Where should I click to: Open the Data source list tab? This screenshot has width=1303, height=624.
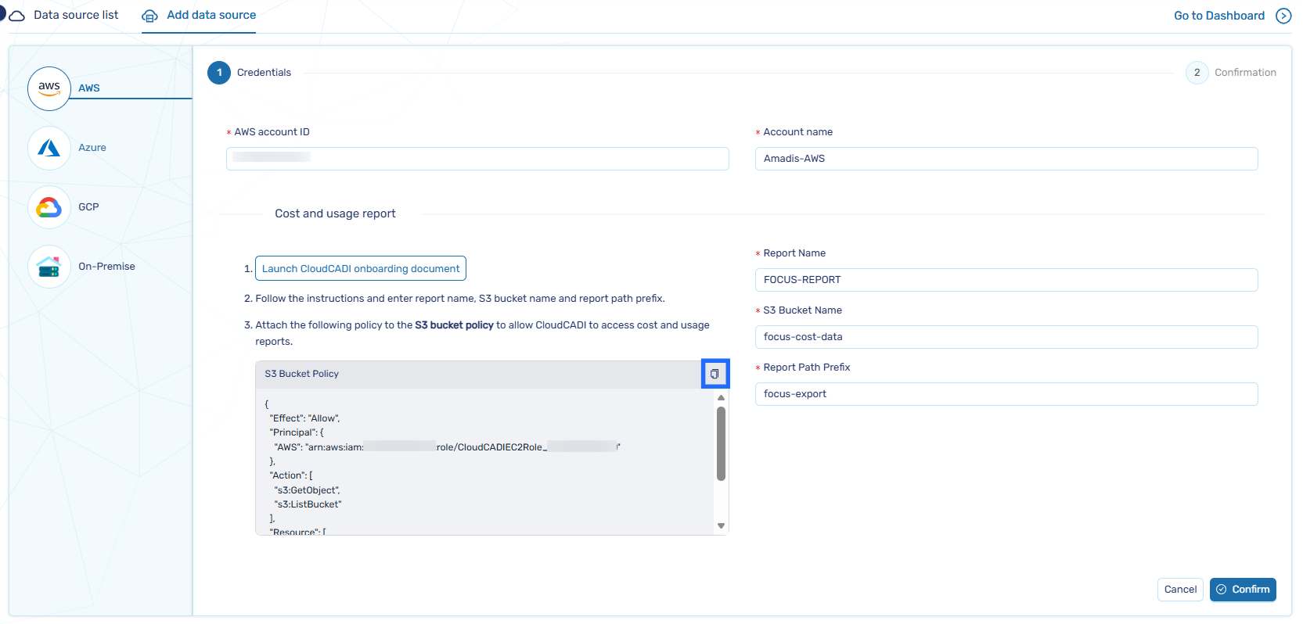76,15
